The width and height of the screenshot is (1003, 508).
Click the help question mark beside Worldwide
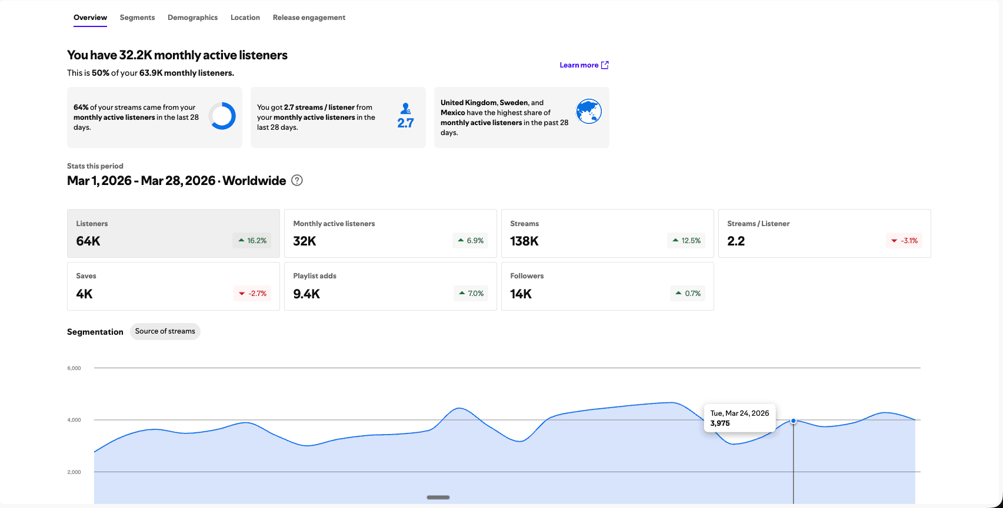(x=297, y=180)
